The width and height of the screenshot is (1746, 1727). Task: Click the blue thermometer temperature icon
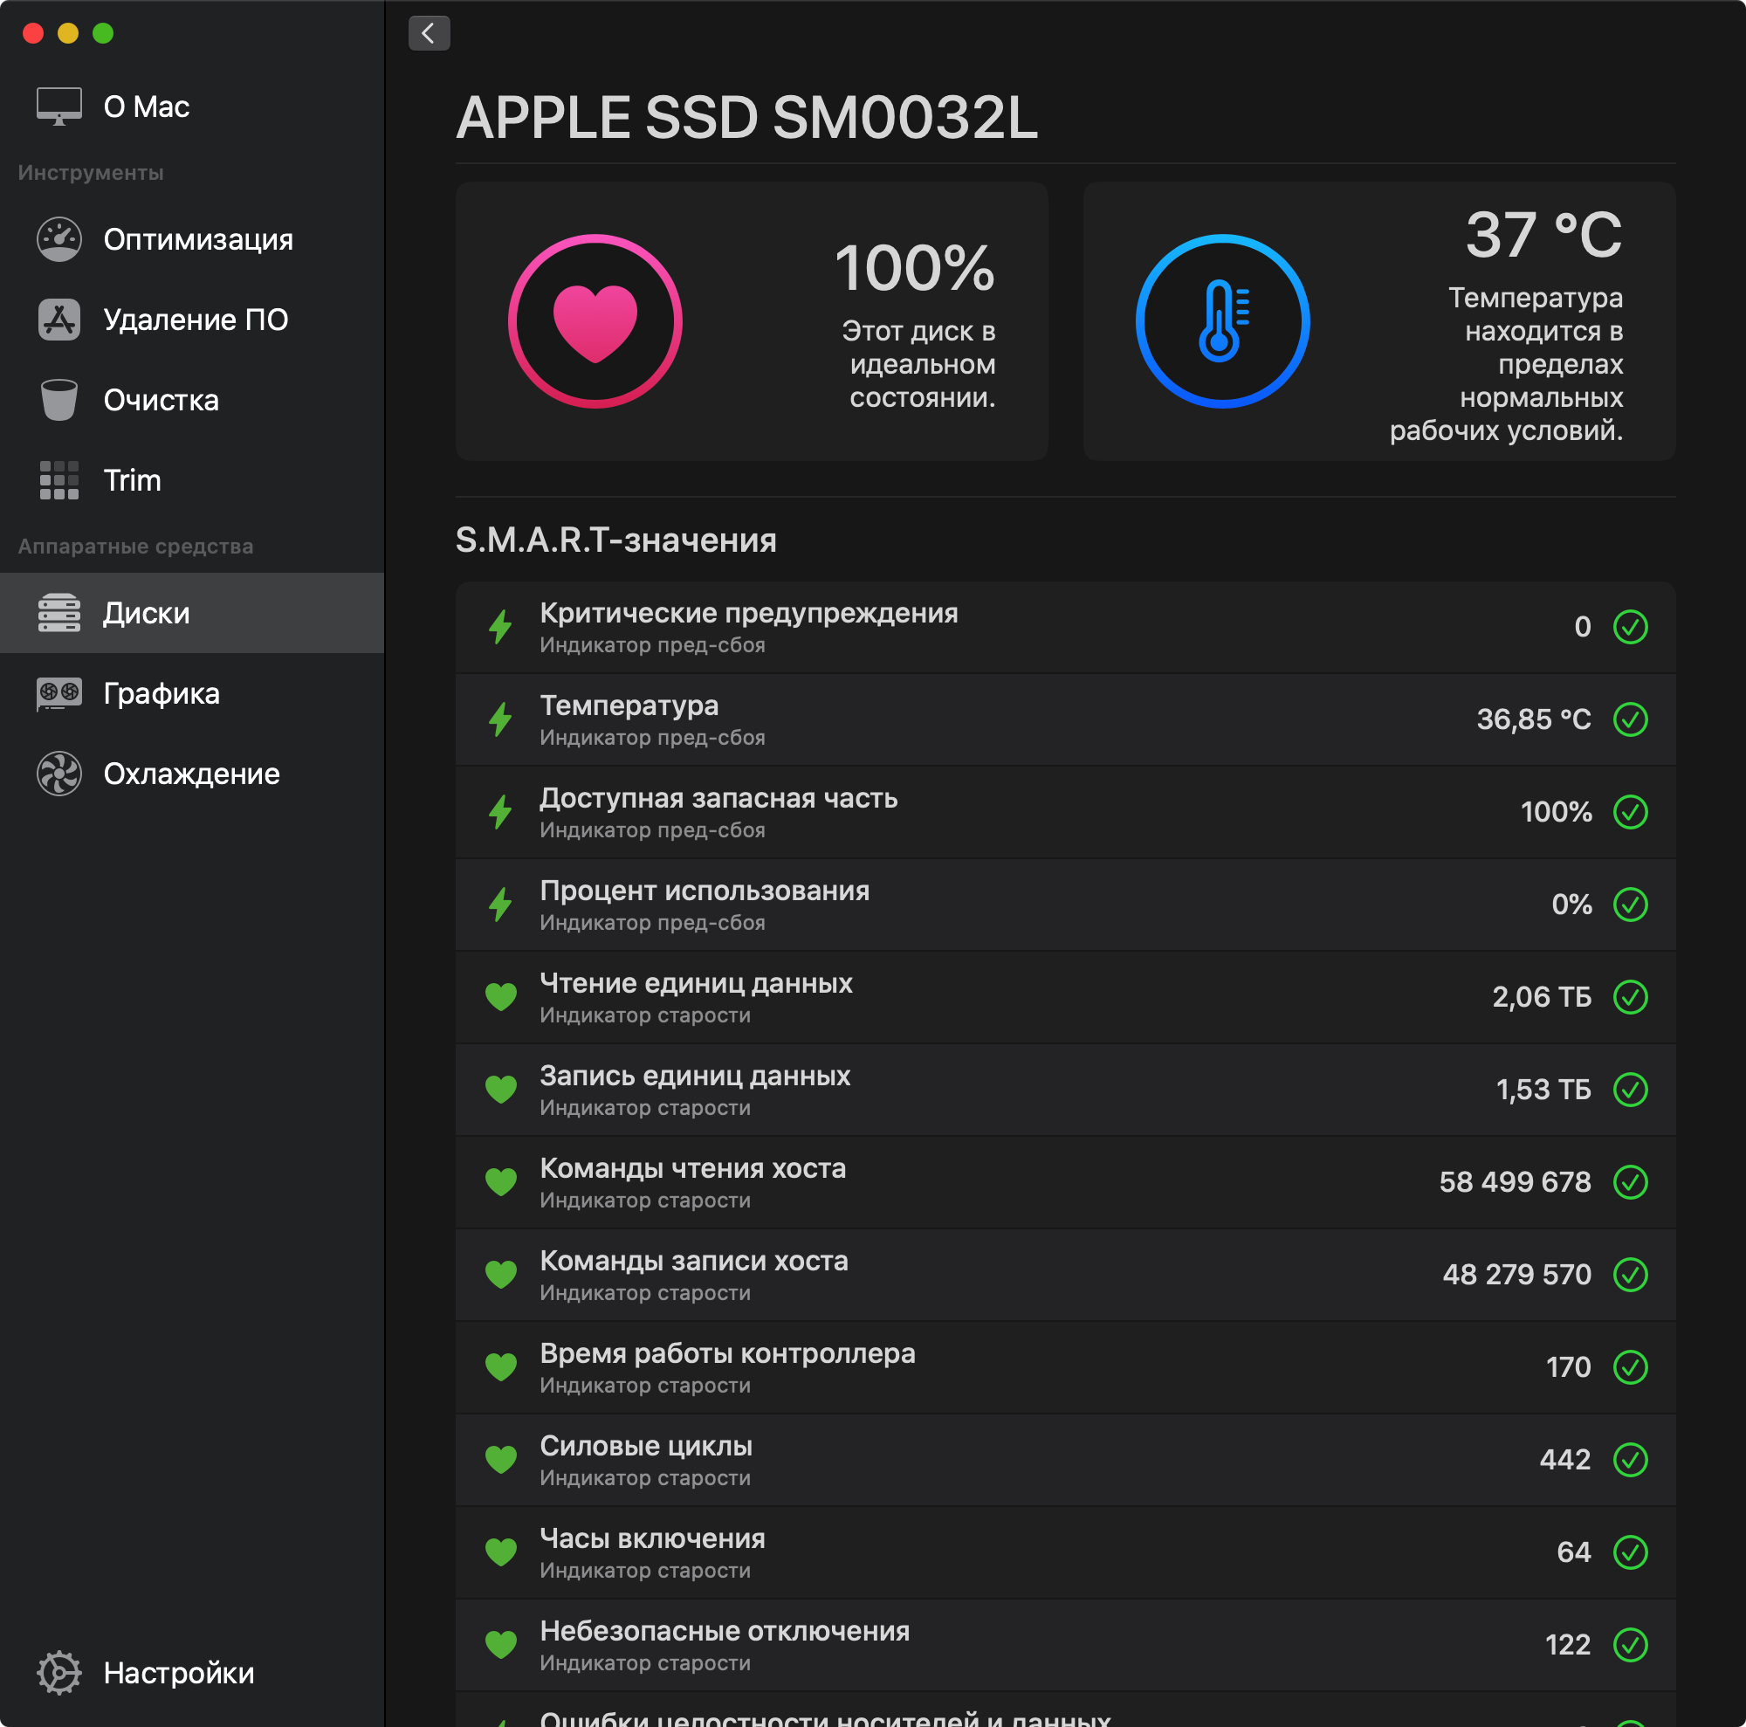1222,321
